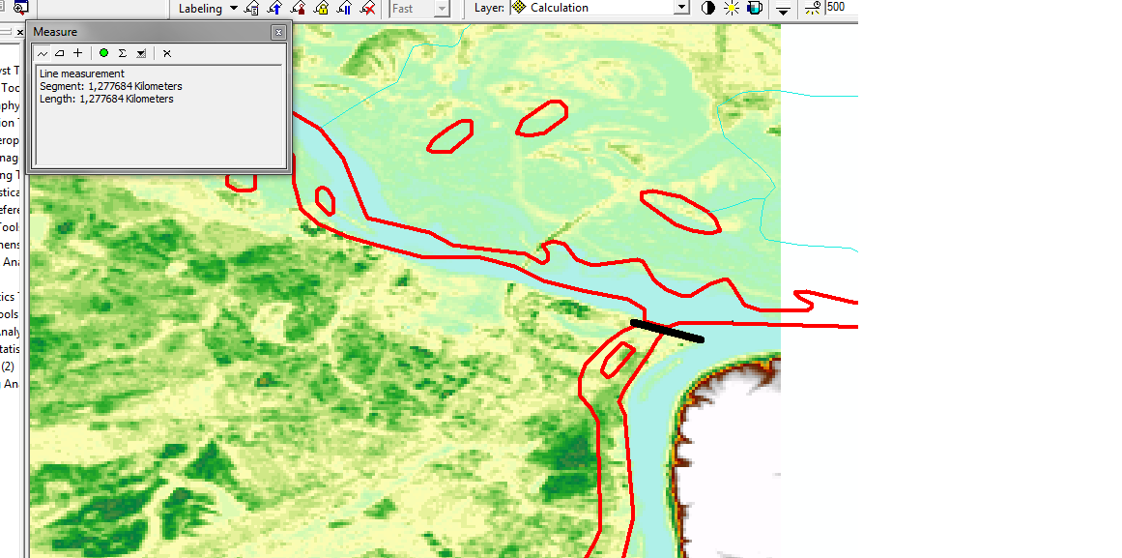
Task: Click the Brightness sun icon
Action: (x=732, y=9)
